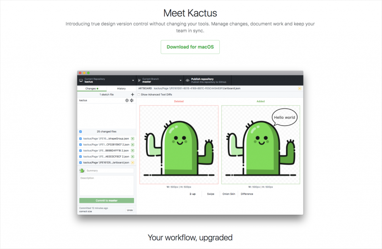382x249 pixels.
Task: Uncheck the B89BD4FF1B 2.json file checkbox
Action: pos(81,151)
